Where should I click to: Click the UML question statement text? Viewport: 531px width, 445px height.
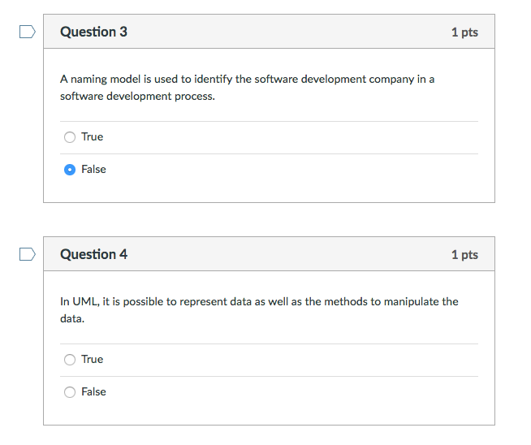[259, 310]
